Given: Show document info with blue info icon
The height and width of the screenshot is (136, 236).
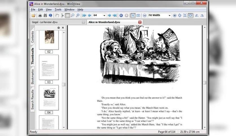Looking at the screenshot, I should tap(51, 15).
